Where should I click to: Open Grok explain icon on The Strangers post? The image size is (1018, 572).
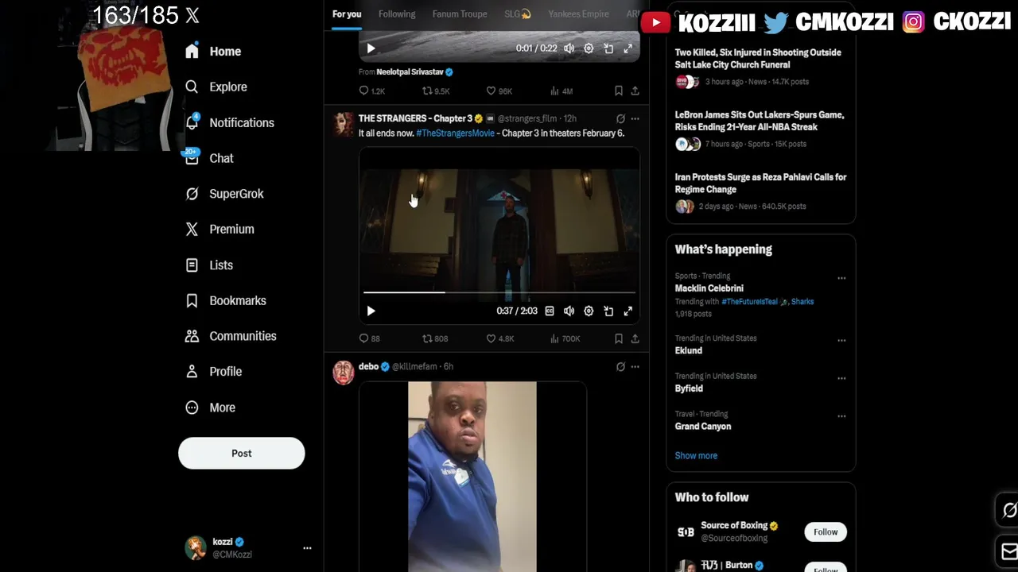tap(620, 119)
